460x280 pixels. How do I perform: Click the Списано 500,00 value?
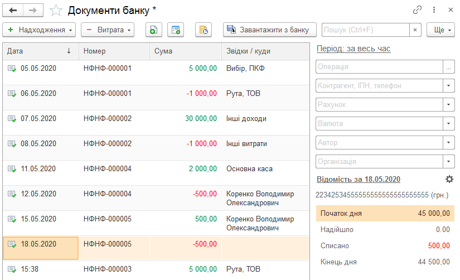click(x=439, y=245)
